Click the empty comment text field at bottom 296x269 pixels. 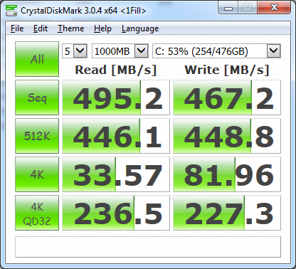click(148, 247)
